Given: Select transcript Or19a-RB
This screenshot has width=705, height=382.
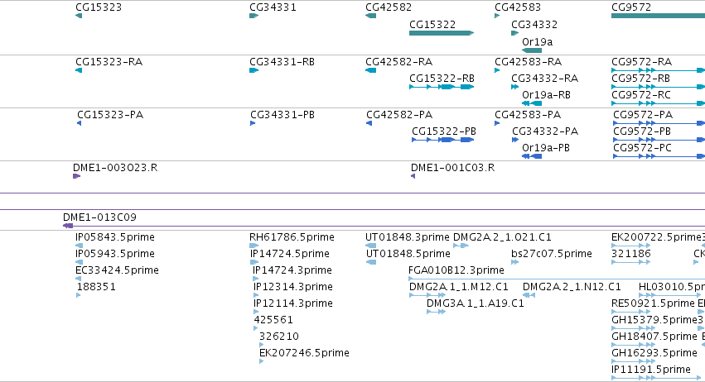Looking at the screenshot, I should pos(546,95).
